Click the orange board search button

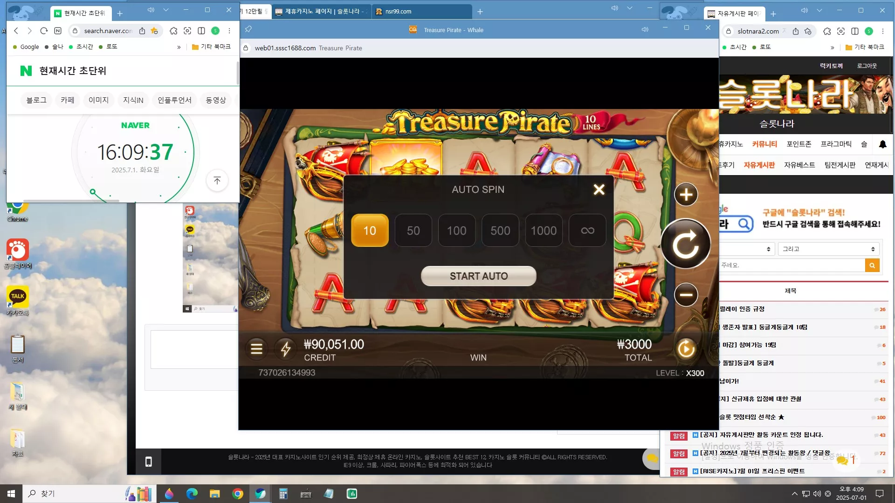coord(872,265)
